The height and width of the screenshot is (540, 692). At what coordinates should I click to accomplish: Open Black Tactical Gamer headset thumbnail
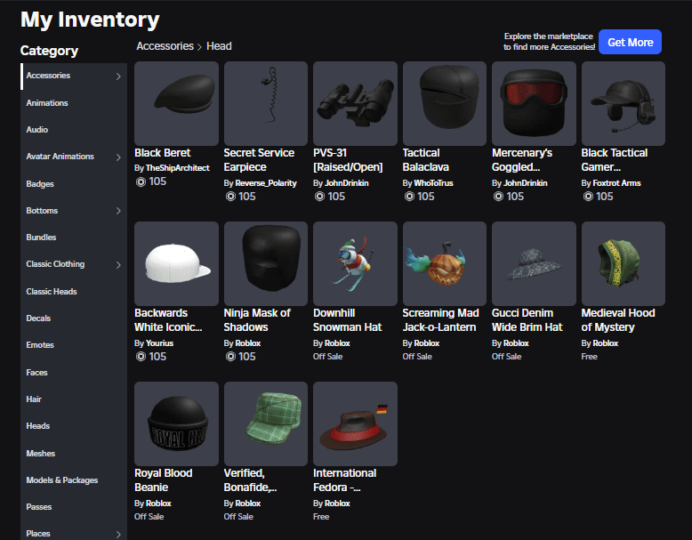coord(624,103)
